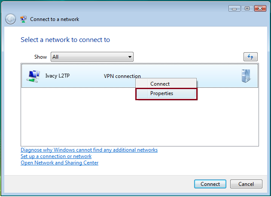Select the Ivacy L2TP name label
Image resolution: width=271 pixels, height=197 pixels.
(58, 76)
